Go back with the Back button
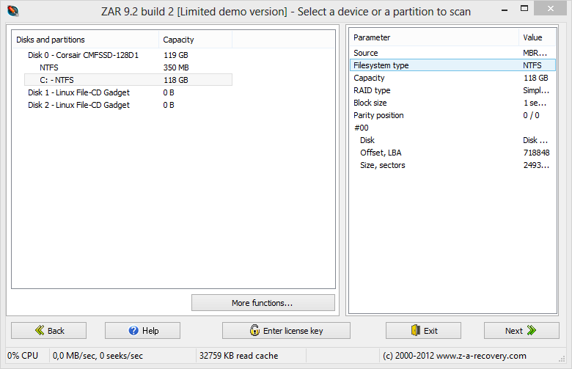Screen dimensions: 572x369 (49, 330)
